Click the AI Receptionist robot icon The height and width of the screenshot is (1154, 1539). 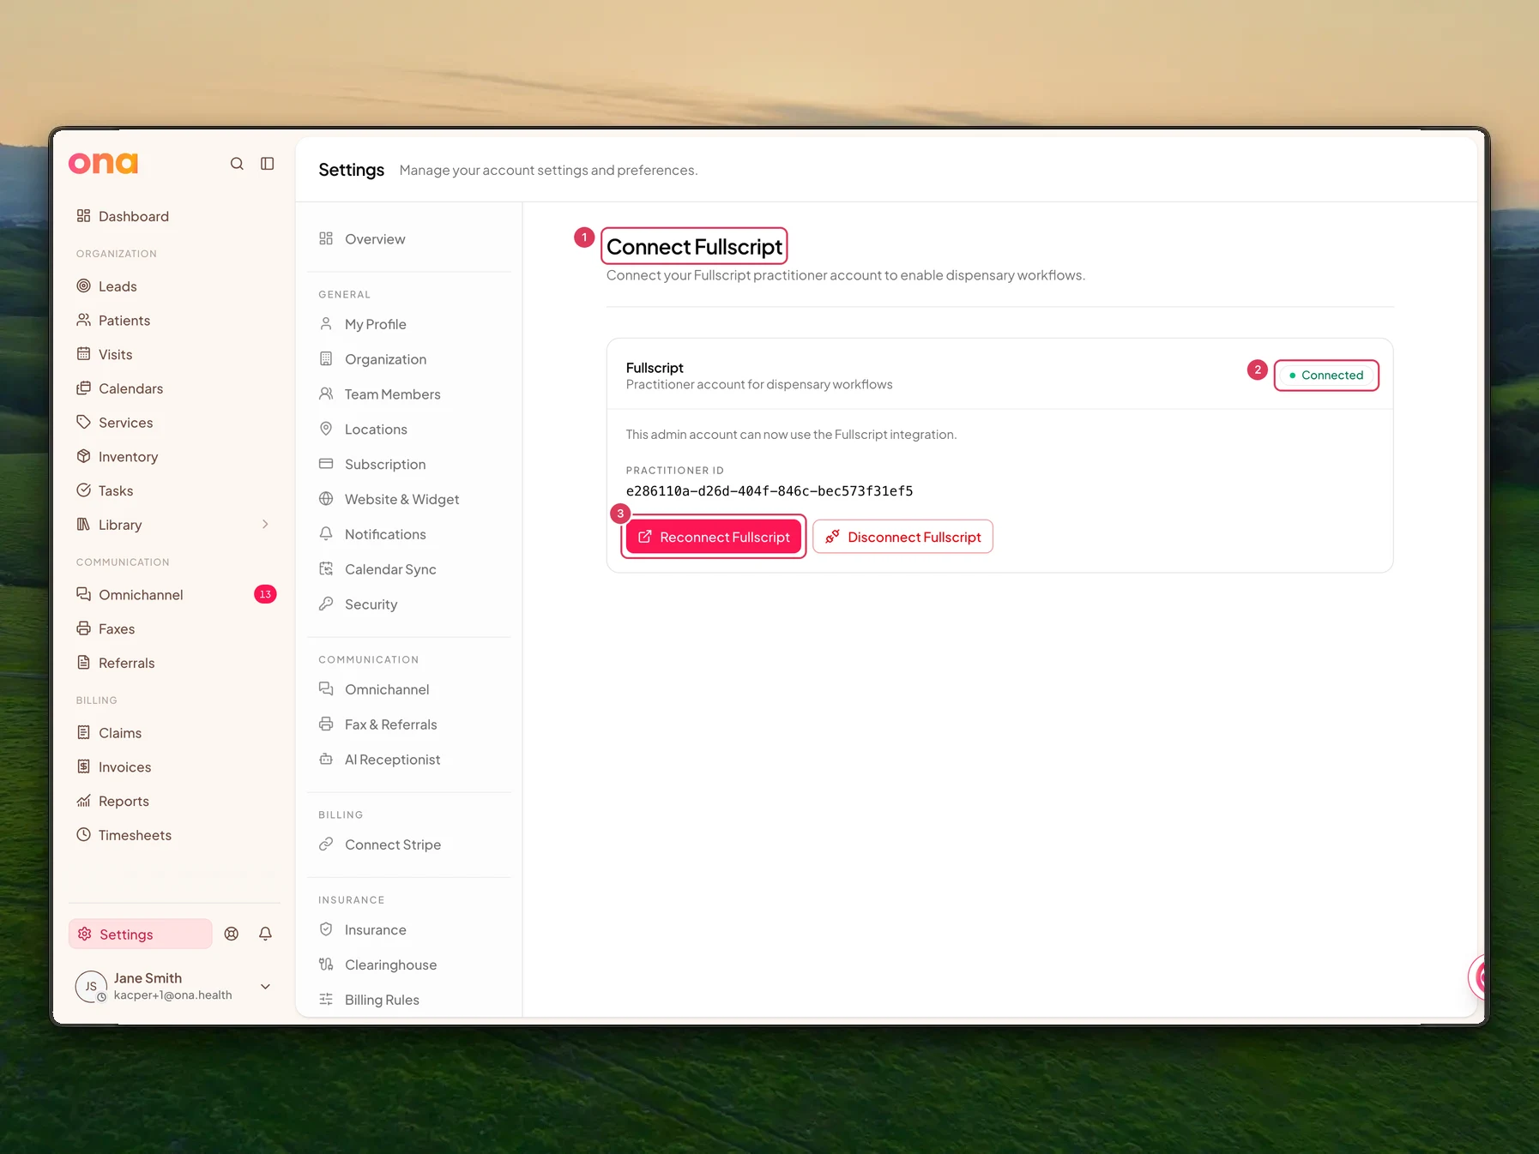tap(326, 759)
